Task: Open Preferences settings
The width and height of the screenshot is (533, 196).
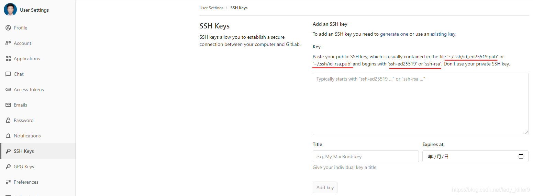Action: pos(38,182)
